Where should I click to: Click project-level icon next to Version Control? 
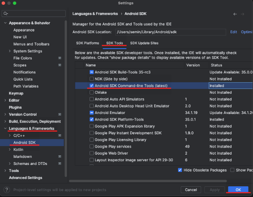click(60, 114)
